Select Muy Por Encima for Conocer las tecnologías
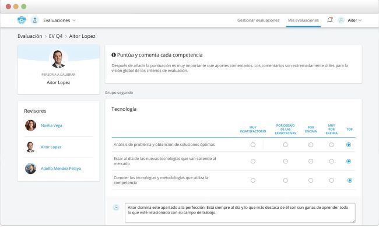Viewport: 379px width, 227px height. coord(331,180)
